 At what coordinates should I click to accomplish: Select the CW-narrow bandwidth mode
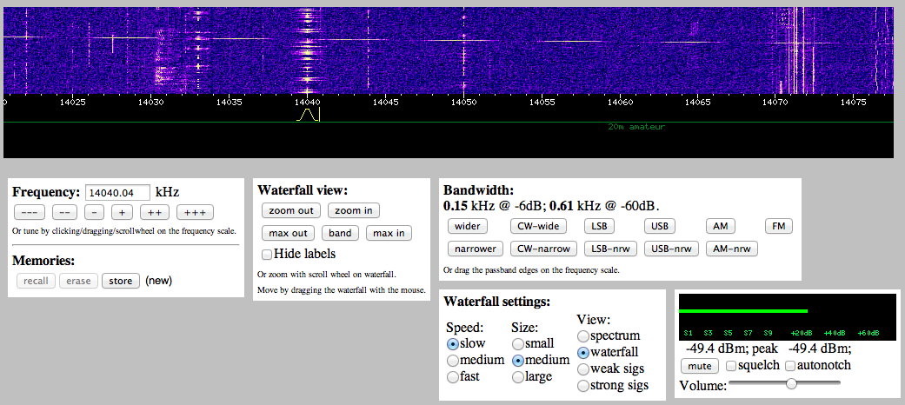tap(542, 249)
